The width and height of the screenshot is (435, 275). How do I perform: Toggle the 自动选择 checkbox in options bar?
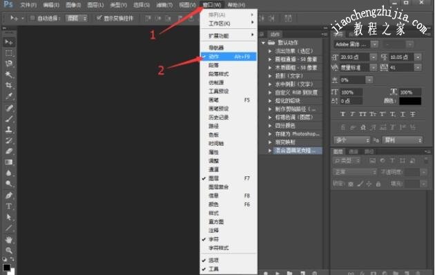(32, 19)
